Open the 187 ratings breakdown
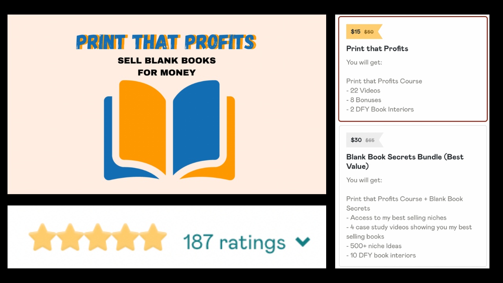Viewport: 503px width, 283px height. (x=234, y=241)
